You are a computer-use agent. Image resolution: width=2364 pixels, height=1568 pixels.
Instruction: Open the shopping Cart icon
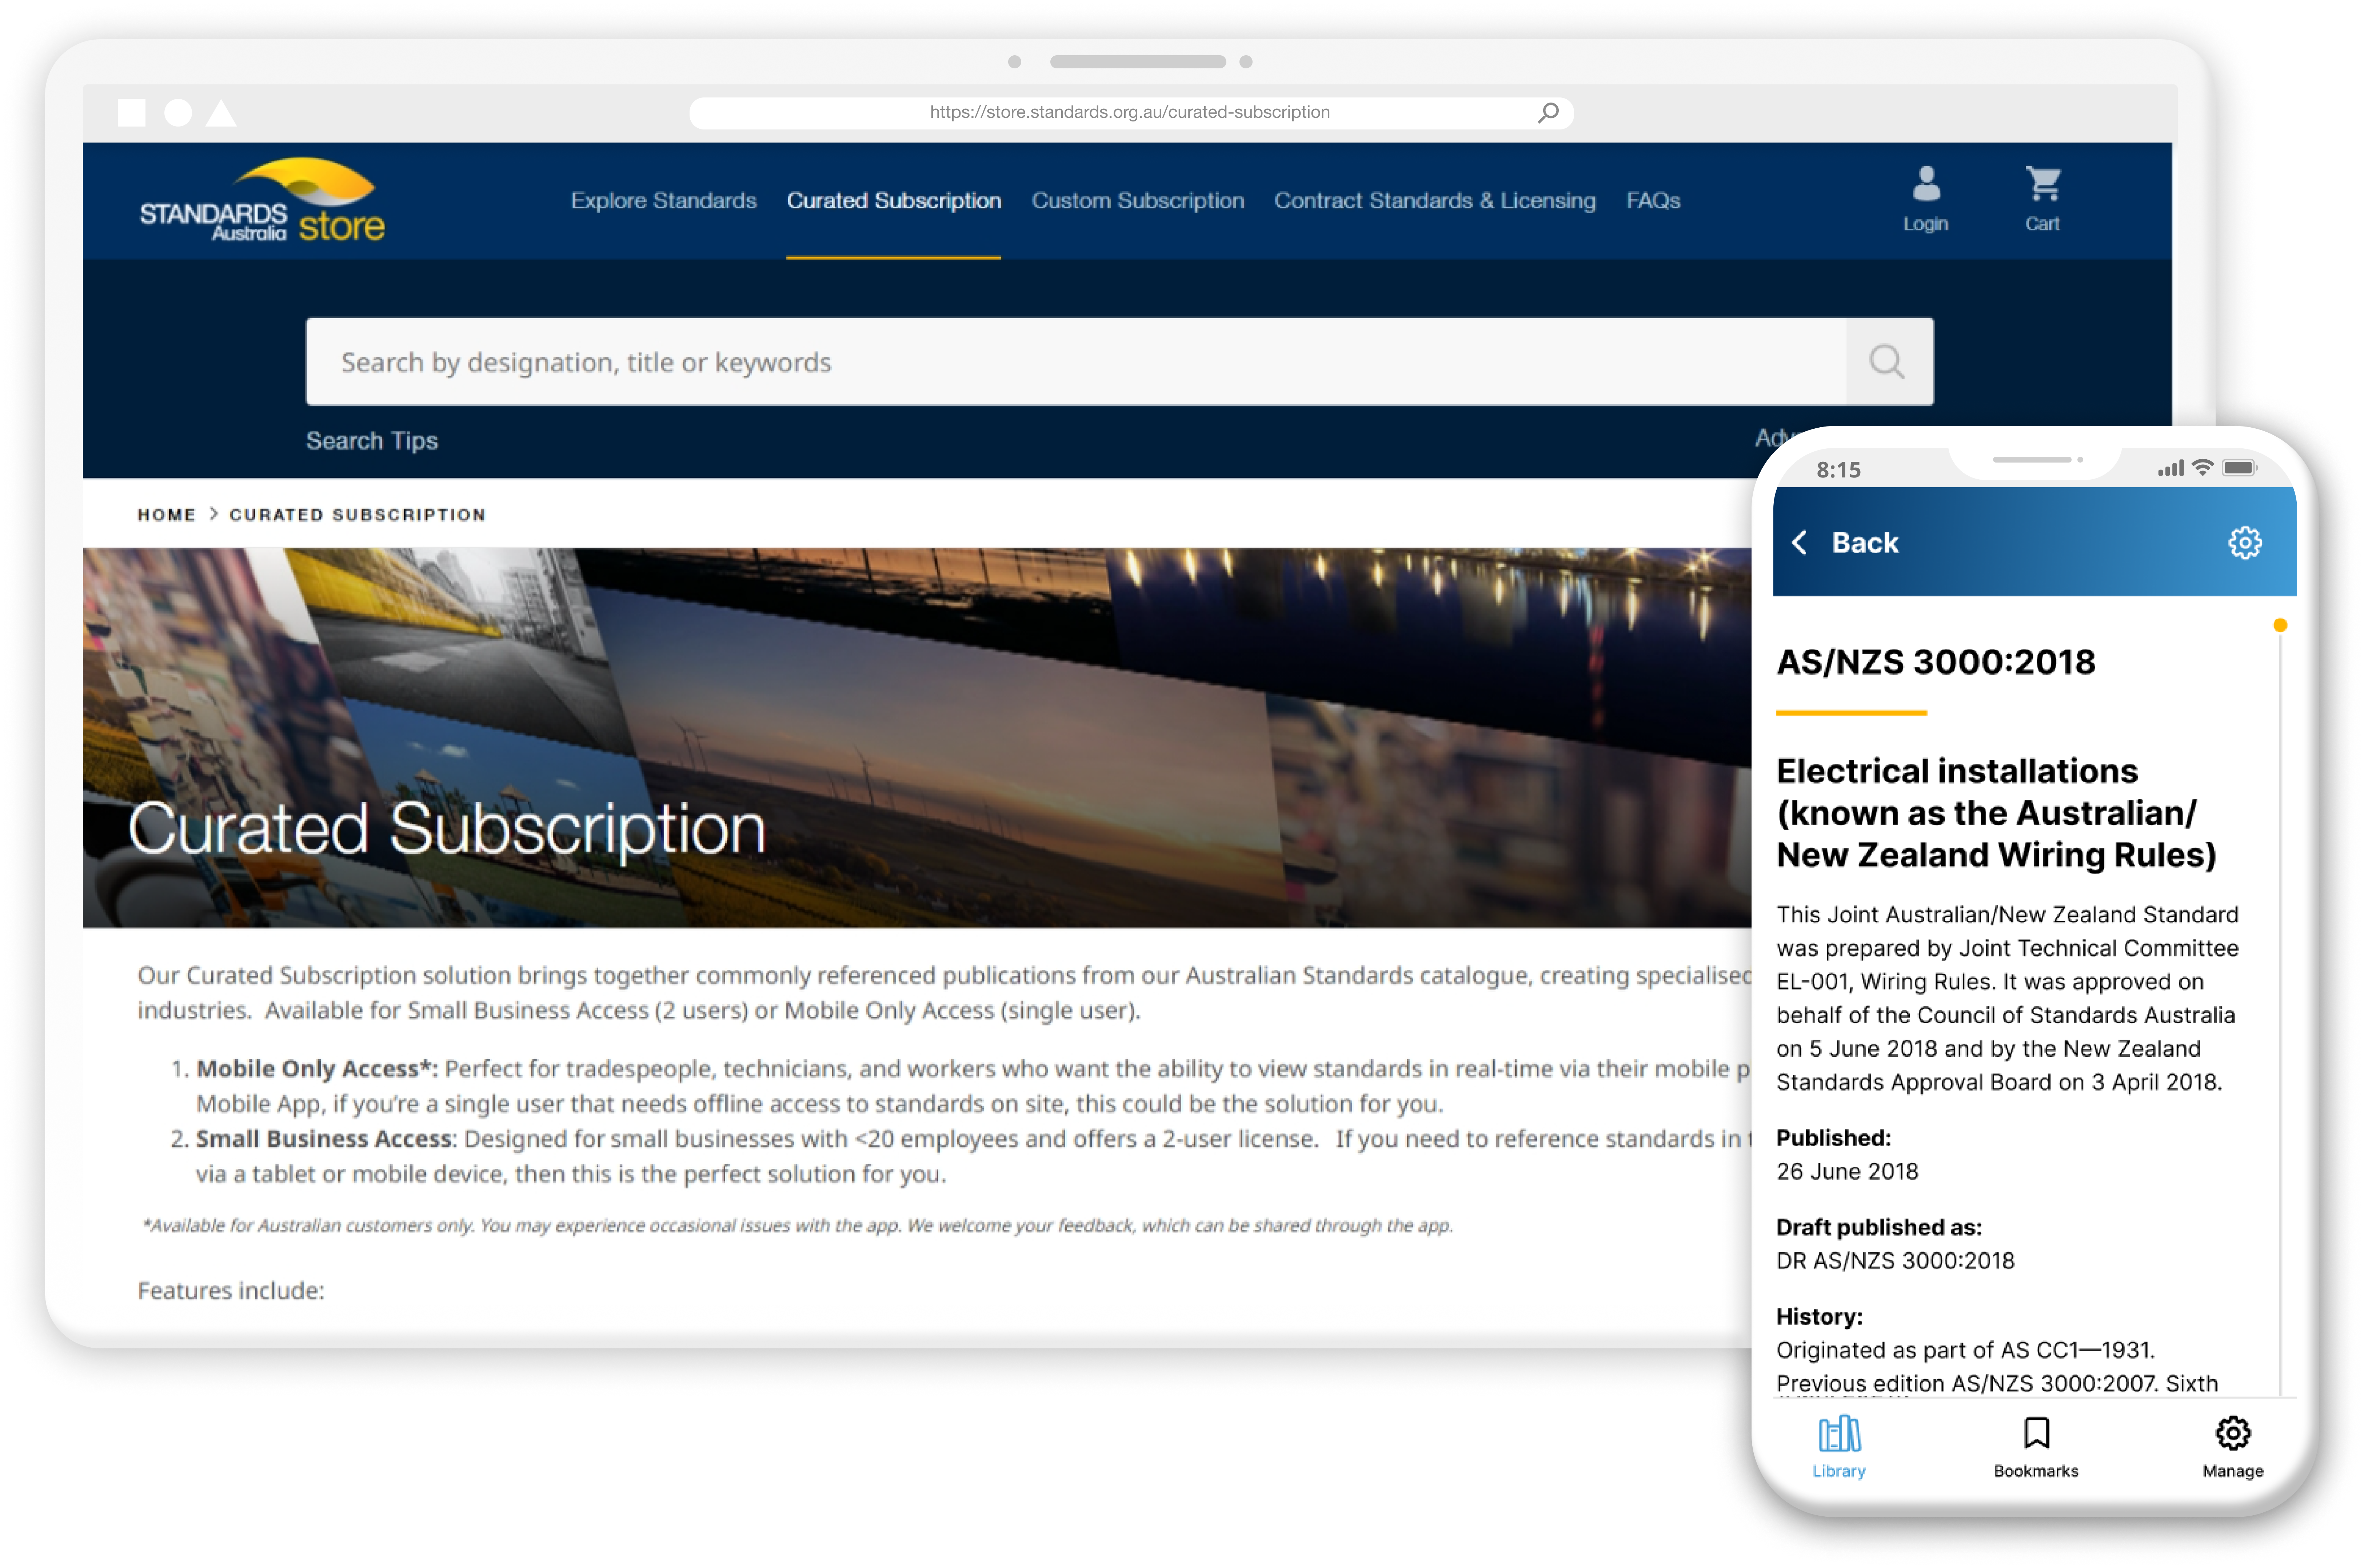[2042, 199]
